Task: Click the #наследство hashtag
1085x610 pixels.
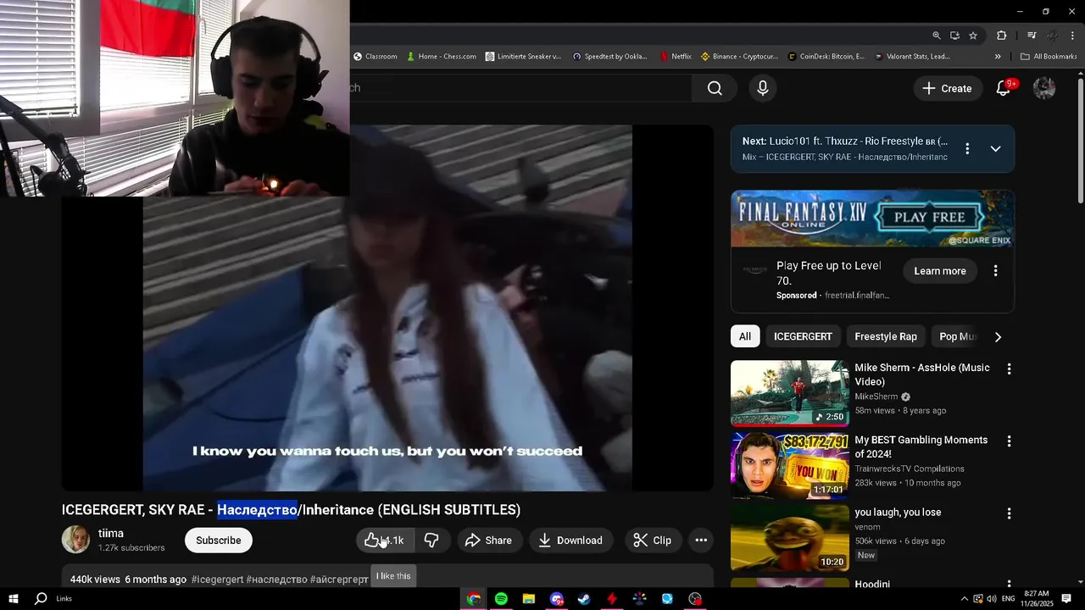Action: (x=276, y=579)
